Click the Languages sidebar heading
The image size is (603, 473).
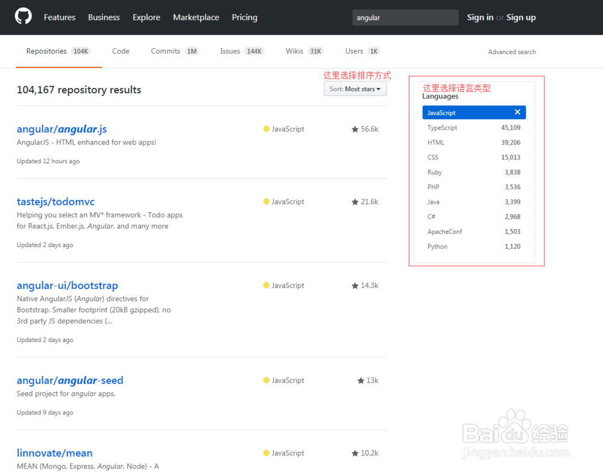(440, 96)
